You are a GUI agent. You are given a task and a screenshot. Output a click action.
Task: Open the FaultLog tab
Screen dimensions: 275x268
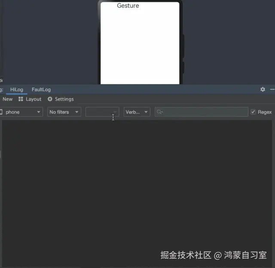[x=41, y=90]
